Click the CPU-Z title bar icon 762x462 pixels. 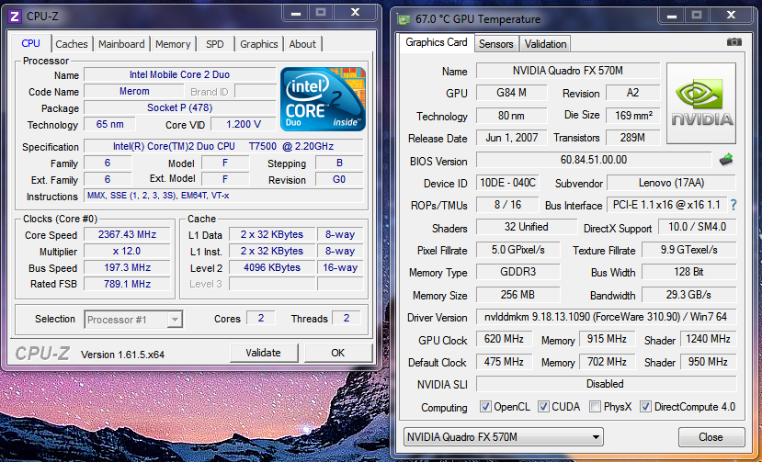click(x=15, y=17)
